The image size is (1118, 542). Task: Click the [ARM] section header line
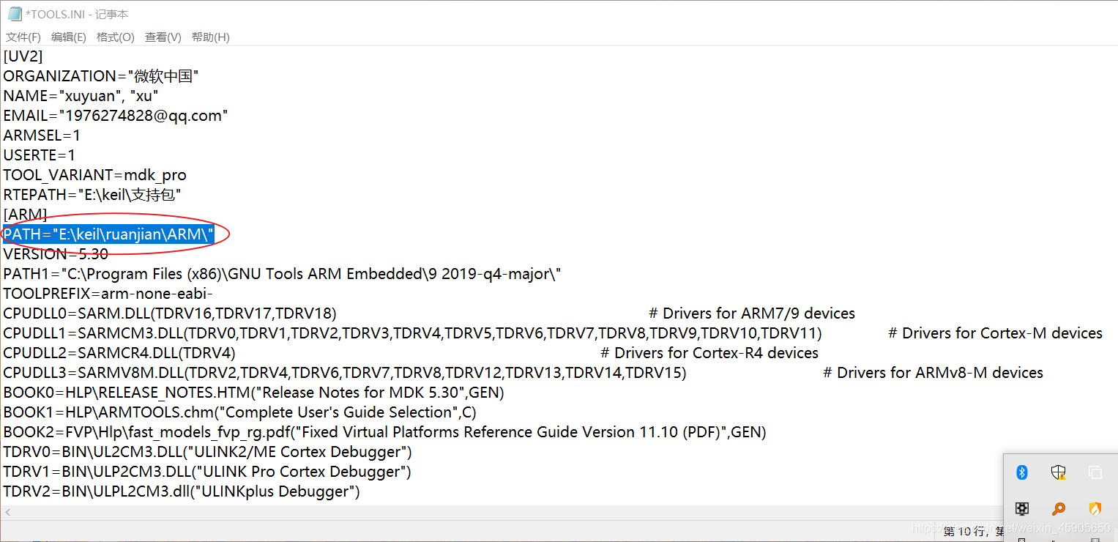pyautogui.click(x=25, y=215)
